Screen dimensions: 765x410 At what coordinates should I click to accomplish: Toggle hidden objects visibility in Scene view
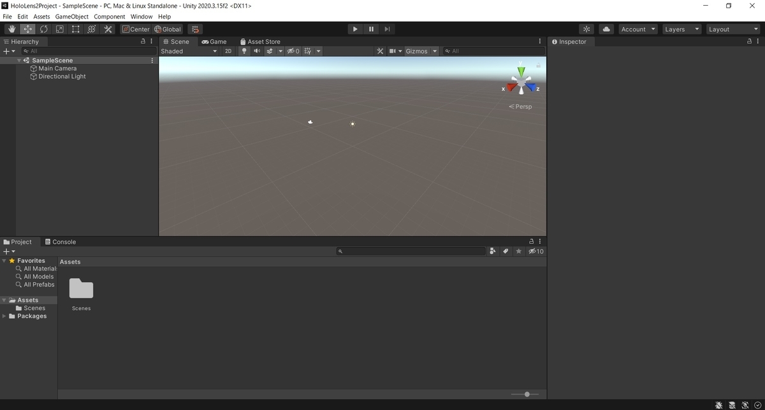pos(293,51)
